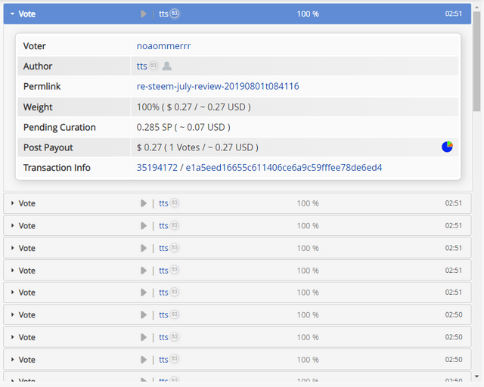The width and height of the screenshot is (484, 387).
Task: Click the user silhouette icon beside author
Action: [167, 66]
